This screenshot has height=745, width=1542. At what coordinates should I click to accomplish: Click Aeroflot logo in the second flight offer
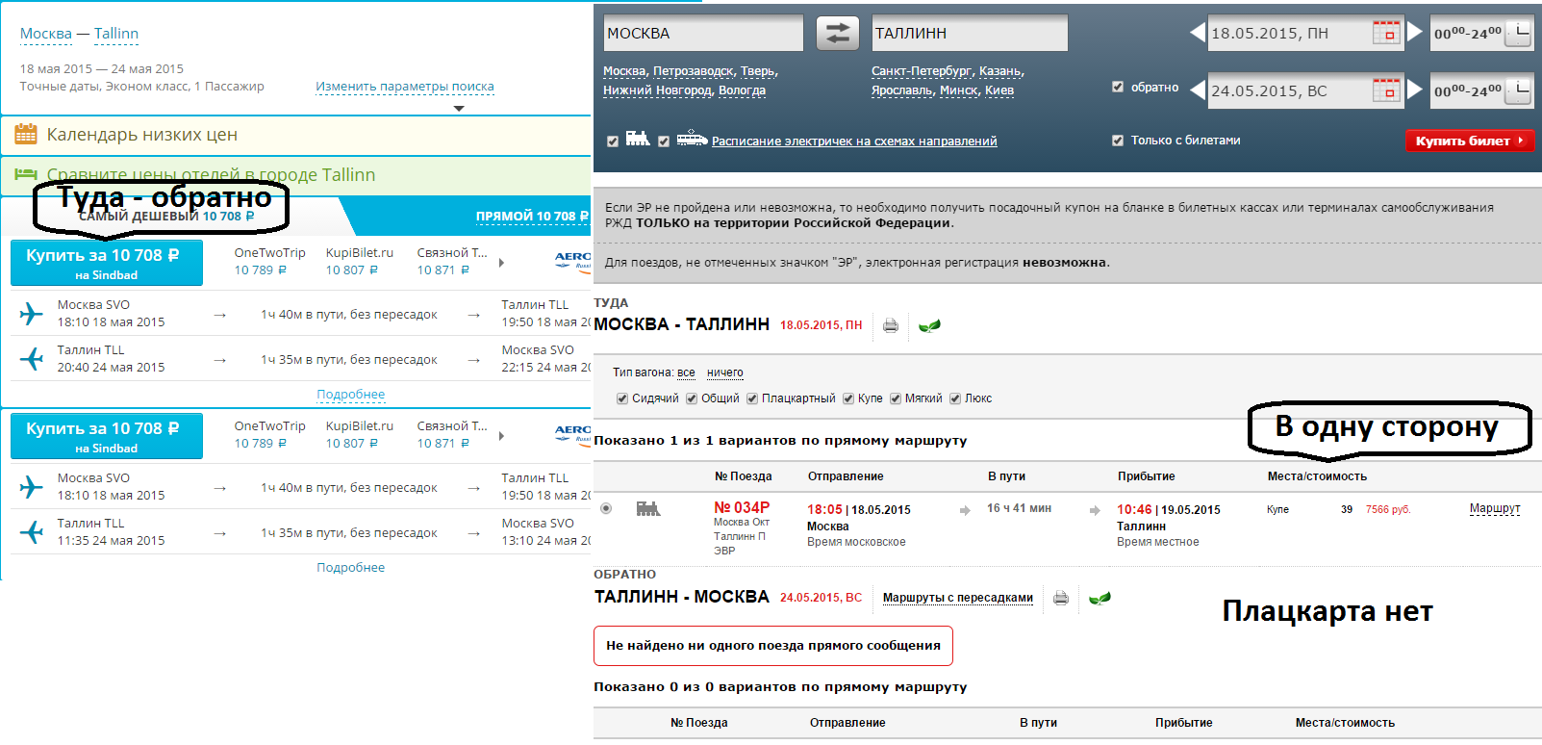(x=573, y=434)
